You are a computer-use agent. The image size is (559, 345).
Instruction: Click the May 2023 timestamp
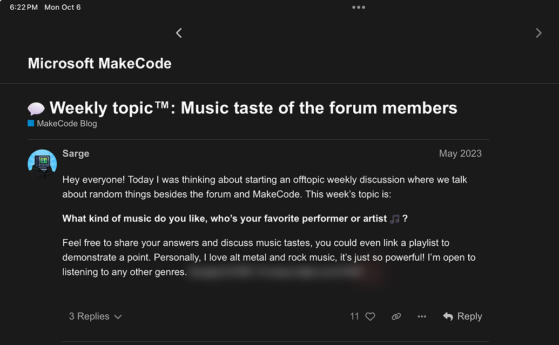coord(460,153)
